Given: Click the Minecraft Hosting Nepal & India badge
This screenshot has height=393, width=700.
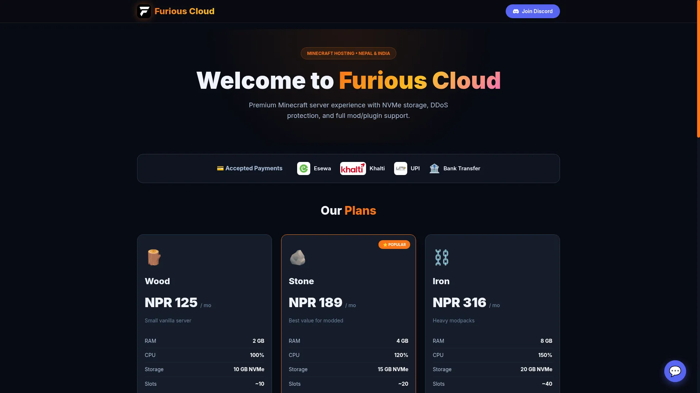Looking at the screenshot, I should pyautogui.click(x=349, y=53).
